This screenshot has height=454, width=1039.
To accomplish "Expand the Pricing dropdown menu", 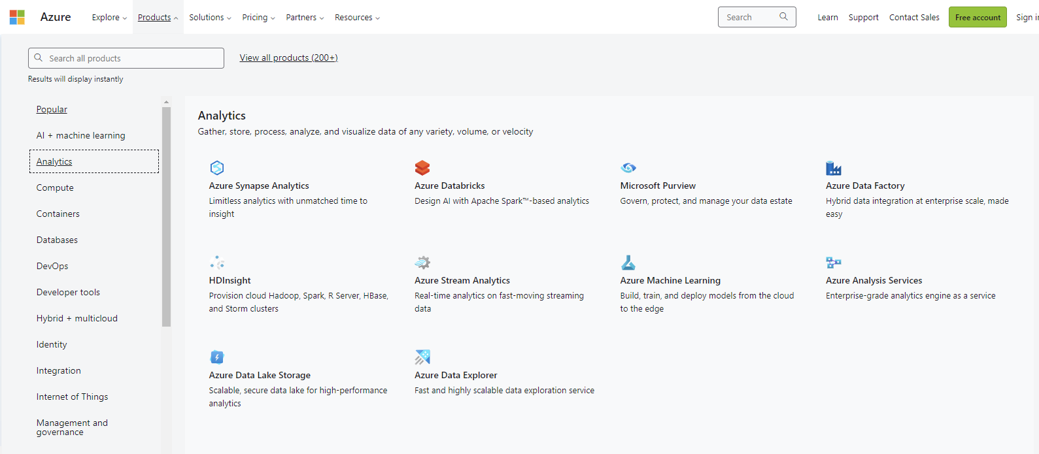I will point(258,18).
